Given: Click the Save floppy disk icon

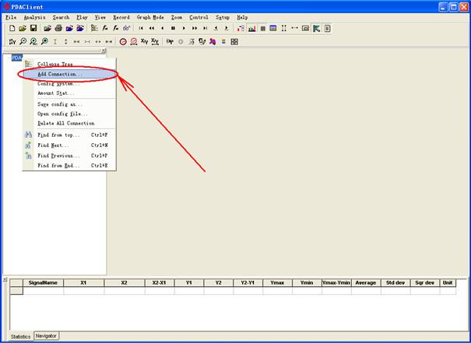Looking at the screenshot, I should pyautogui.click(x=33, y=28).
